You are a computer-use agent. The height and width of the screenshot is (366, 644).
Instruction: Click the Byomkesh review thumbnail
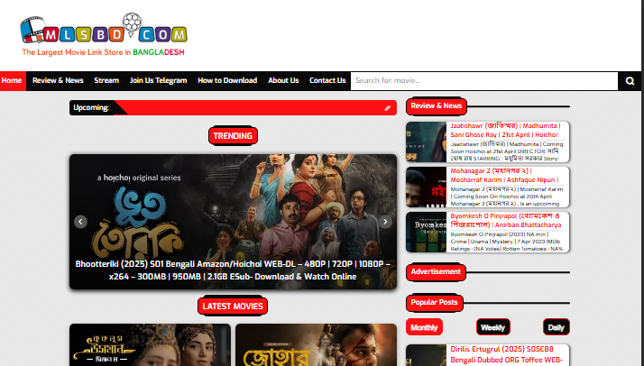(426, 233)
